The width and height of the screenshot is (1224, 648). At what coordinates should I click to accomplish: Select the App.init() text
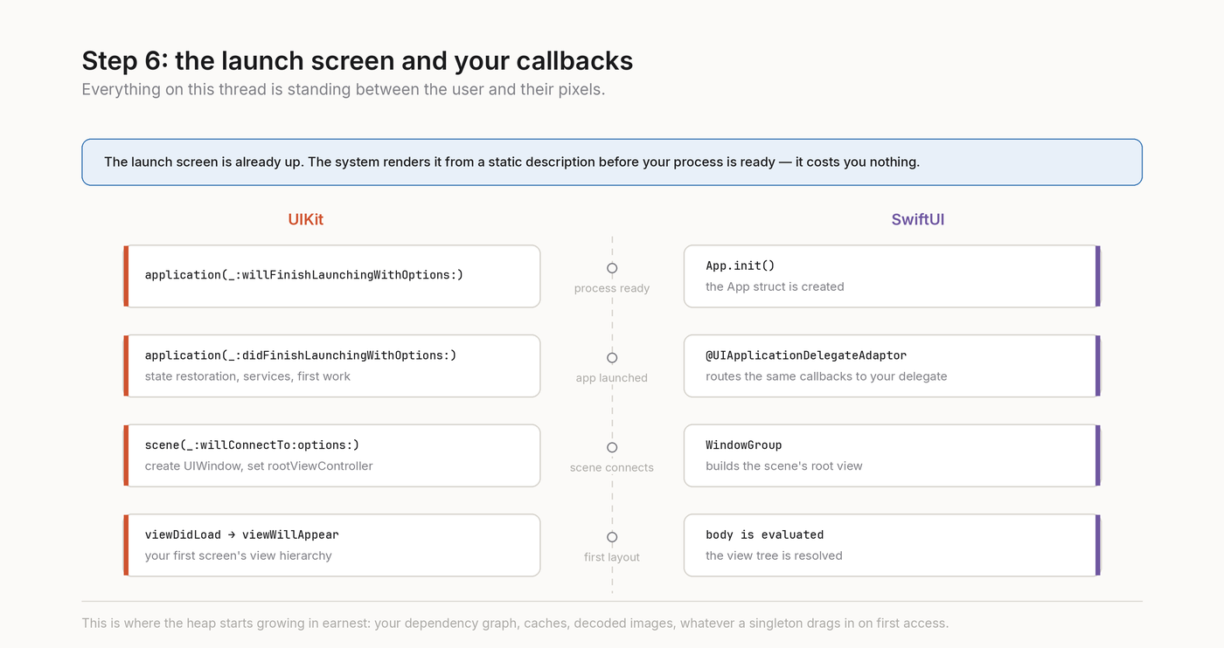tap(741, 265)
